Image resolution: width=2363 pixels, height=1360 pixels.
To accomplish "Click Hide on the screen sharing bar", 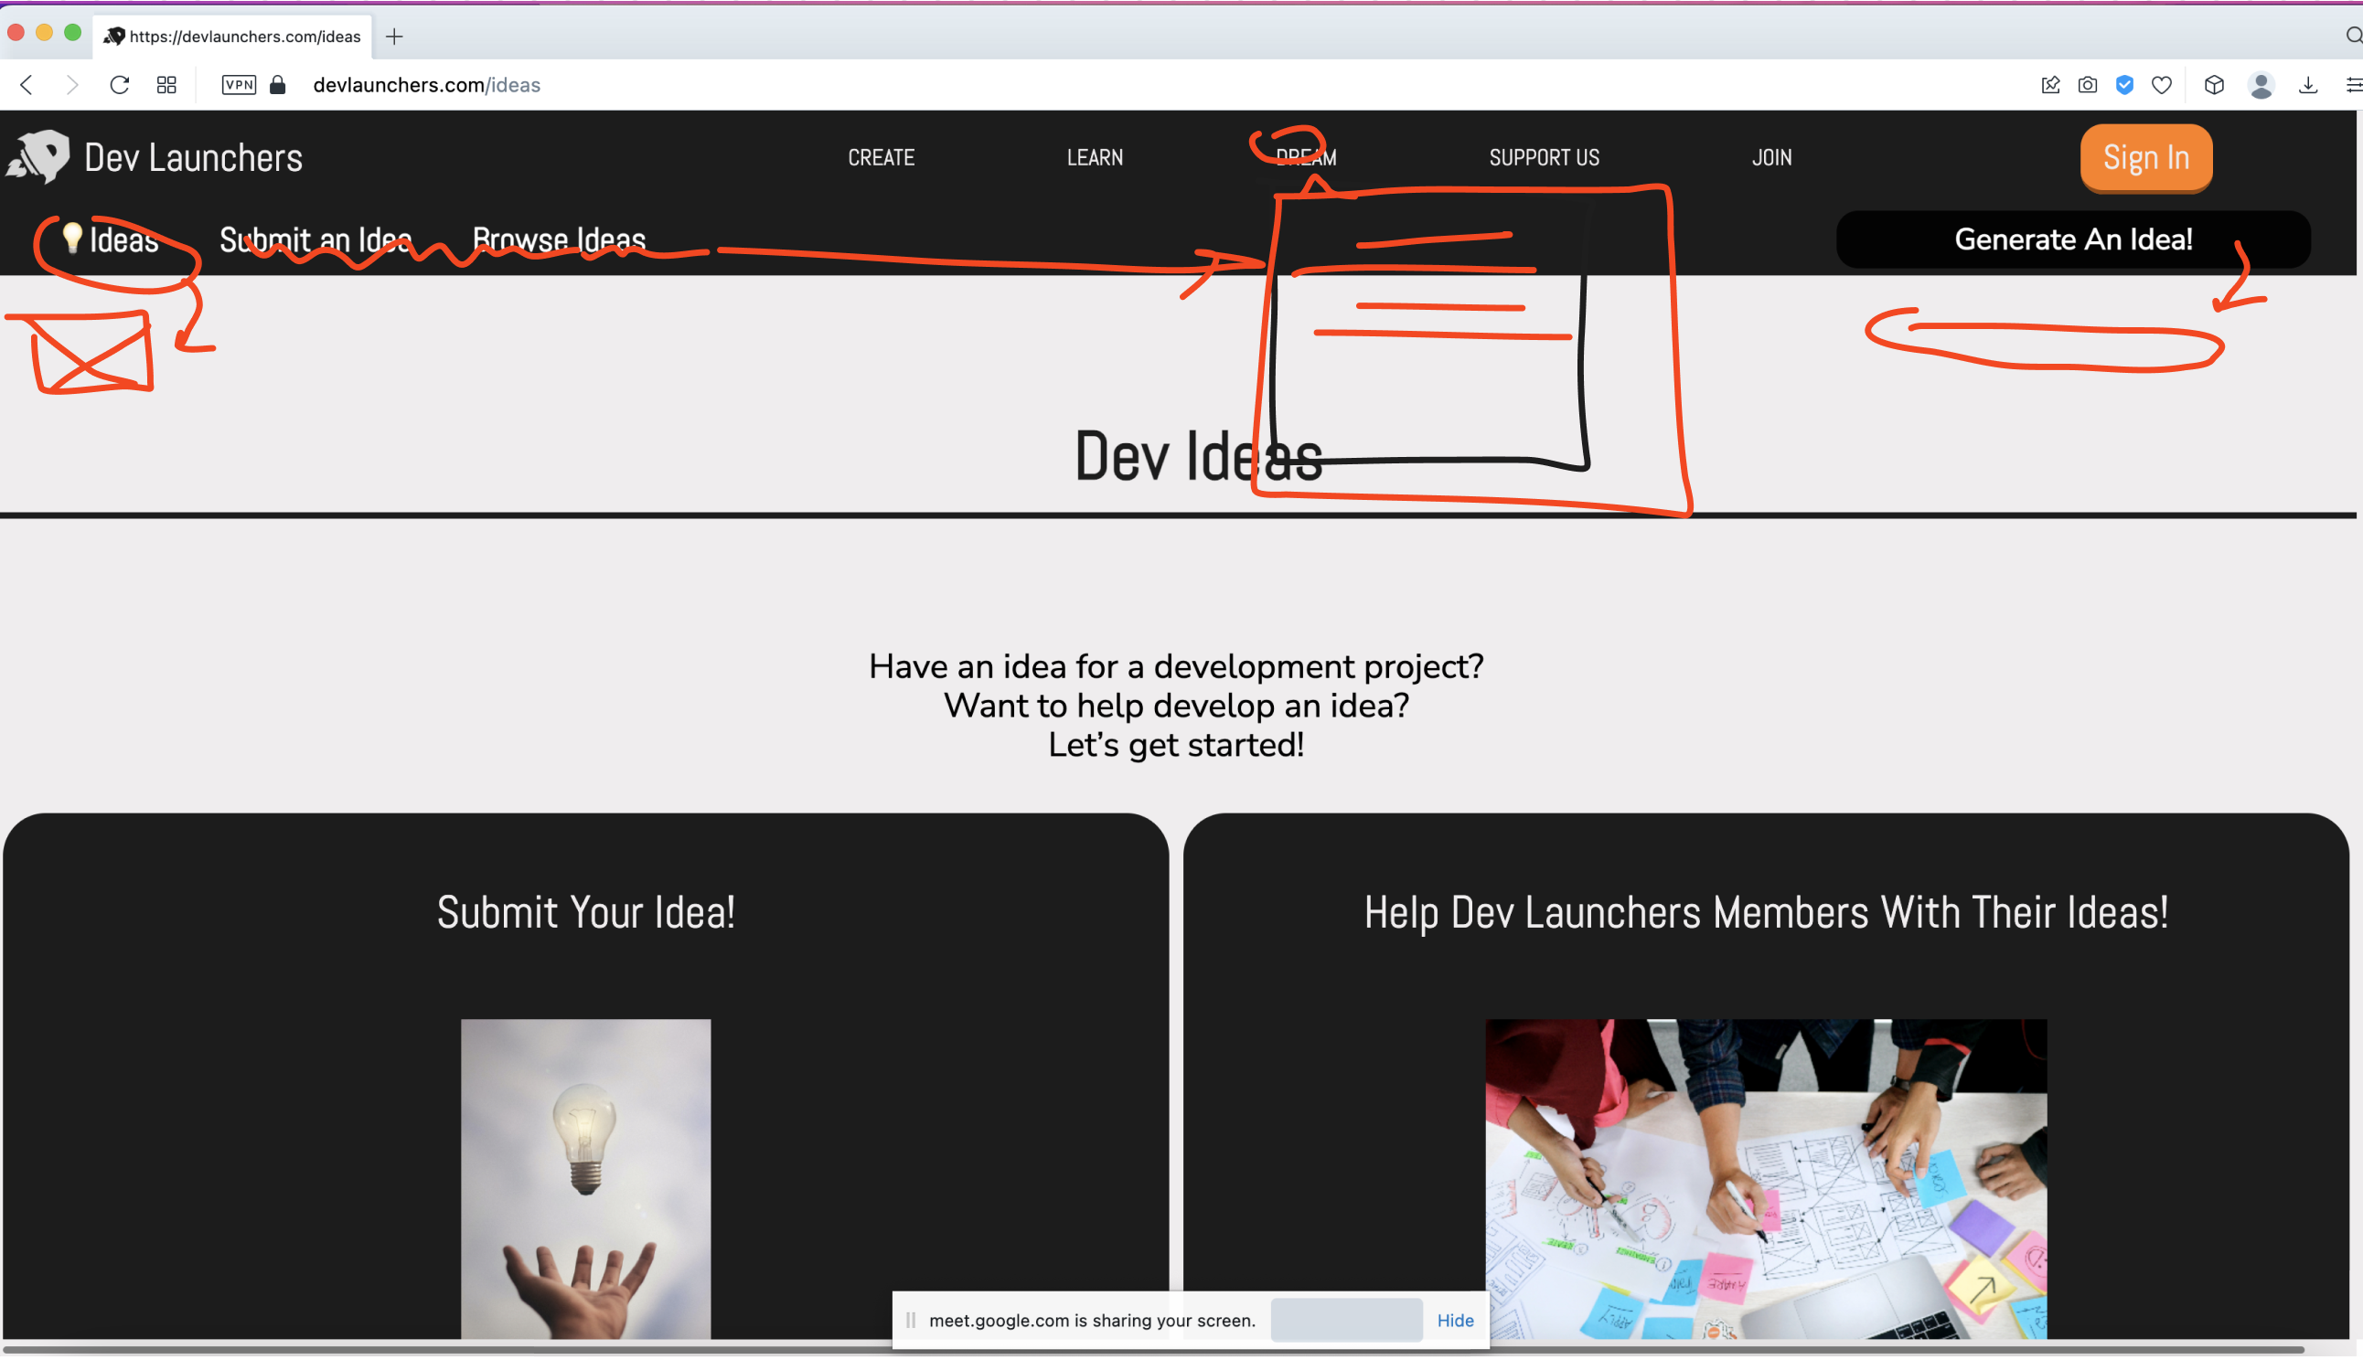I will [1454, 1320].
